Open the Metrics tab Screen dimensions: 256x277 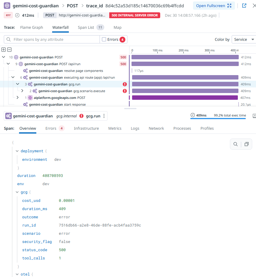pyautogui.click(x=115, y=129)
